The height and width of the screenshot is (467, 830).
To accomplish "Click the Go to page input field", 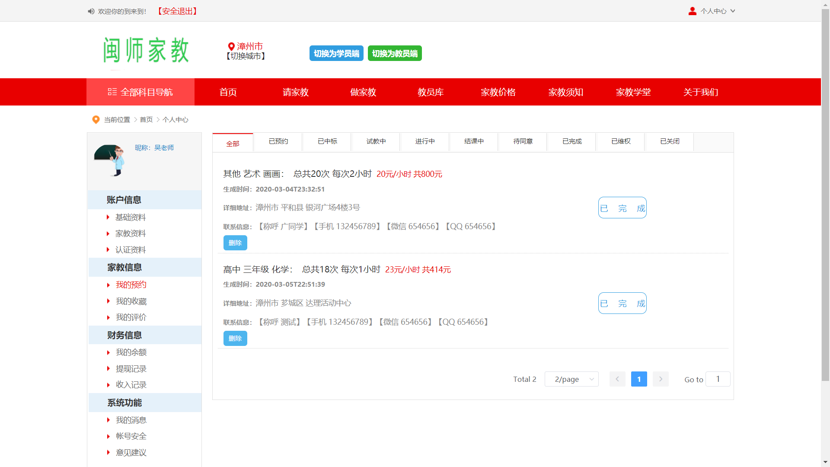I will tap(718, 379).
